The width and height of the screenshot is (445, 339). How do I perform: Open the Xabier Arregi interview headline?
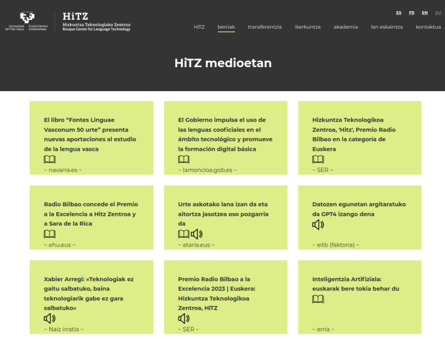coord(89,293)
